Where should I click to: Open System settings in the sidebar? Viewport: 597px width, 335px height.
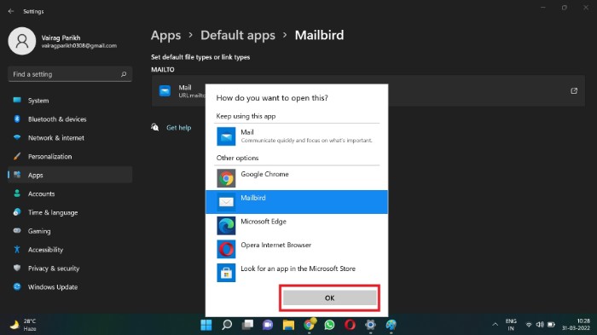point(70,101)
